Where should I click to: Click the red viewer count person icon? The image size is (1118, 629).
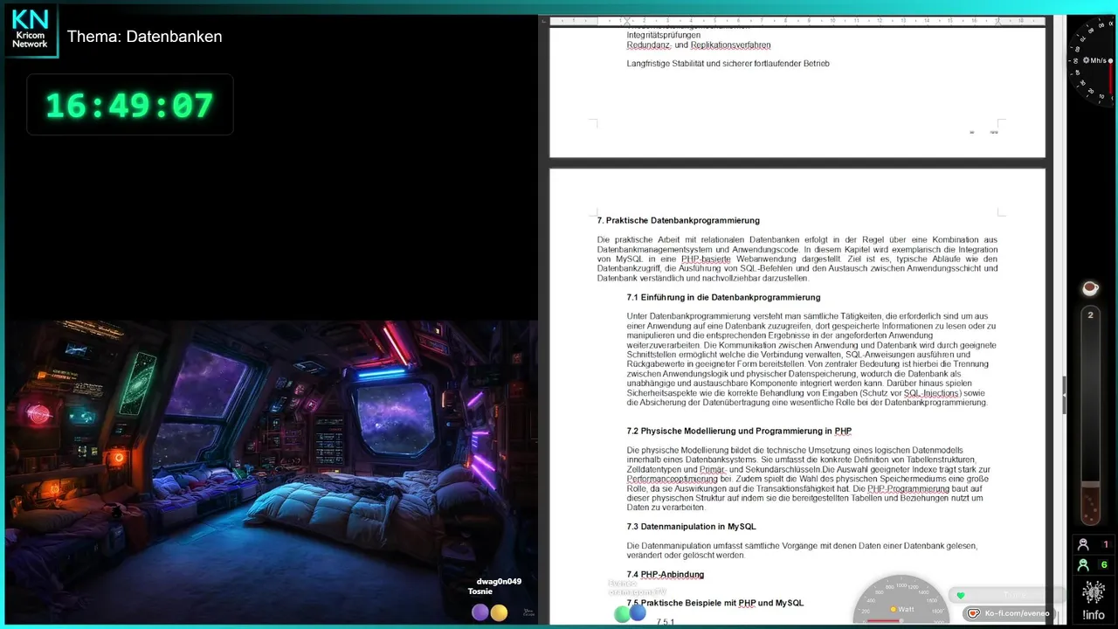1084,544
